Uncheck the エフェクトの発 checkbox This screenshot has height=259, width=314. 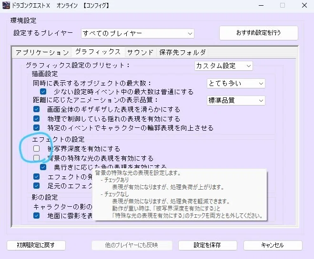(36, 176)
